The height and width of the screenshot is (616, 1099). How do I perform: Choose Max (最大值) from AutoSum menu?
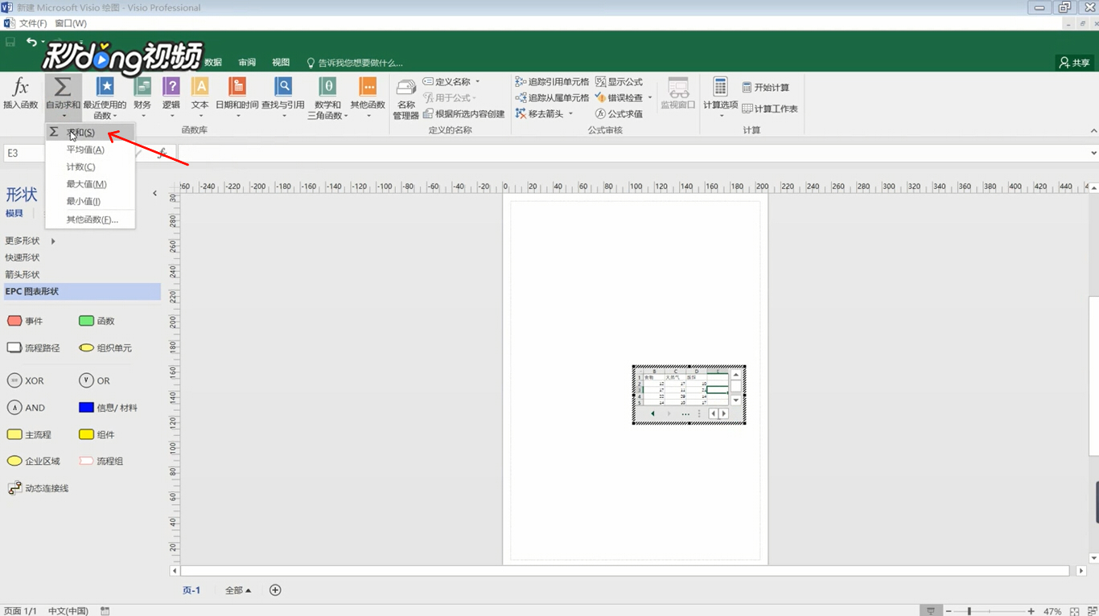tap(90, 184)
